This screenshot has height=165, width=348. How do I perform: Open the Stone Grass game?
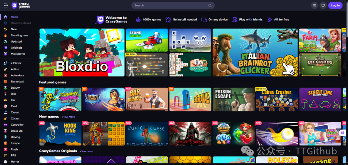pyautogui.click(x=147, y=40)
